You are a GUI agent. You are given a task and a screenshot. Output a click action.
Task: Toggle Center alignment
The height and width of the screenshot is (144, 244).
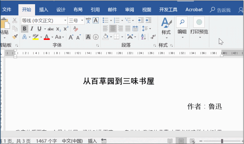pyautogui.click(x=113, y=28)
